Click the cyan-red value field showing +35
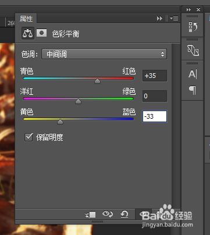The width and height of the screenshot is (210, 235). (x=155, y=76)
